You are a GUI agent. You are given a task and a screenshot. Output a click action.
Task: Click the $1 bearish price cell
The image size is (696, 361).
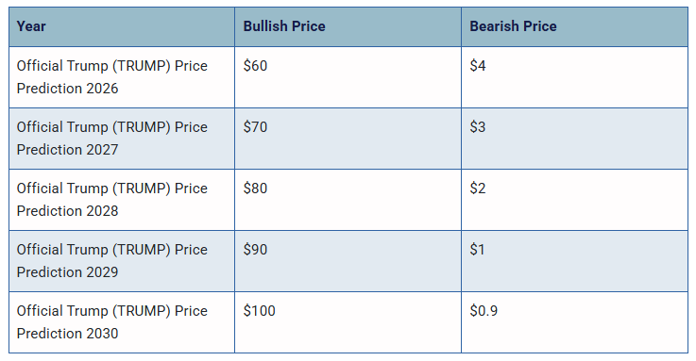[575, 260]
